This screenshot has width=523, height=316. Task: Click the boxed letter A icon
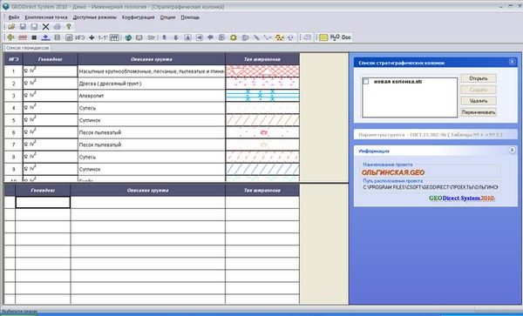[187, 37]
